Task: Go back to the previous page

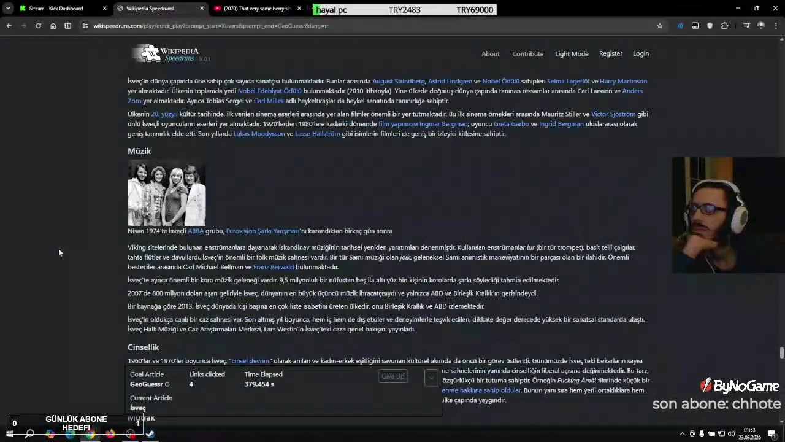Action: tap(9, 26)
